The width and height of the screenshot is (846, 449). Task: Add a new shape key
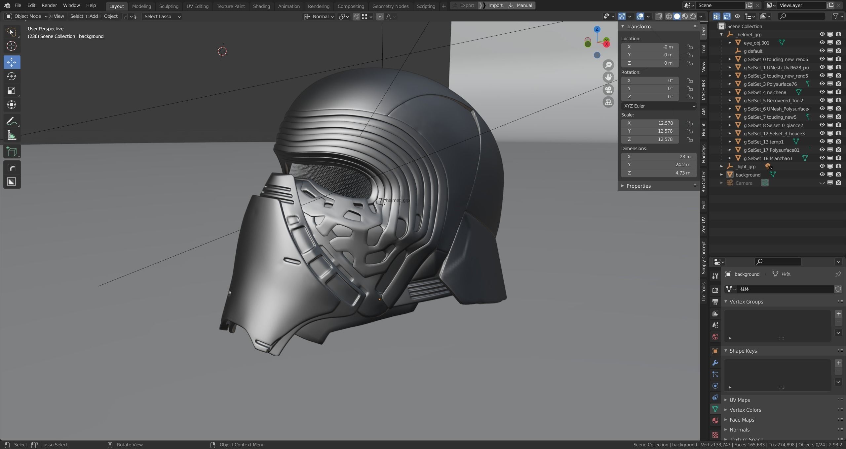(838, 363)
